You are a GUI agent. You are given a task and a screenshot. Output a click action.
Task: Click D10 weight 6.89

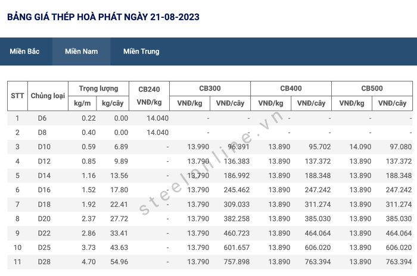pyautogui.click(x=121, y=147)
